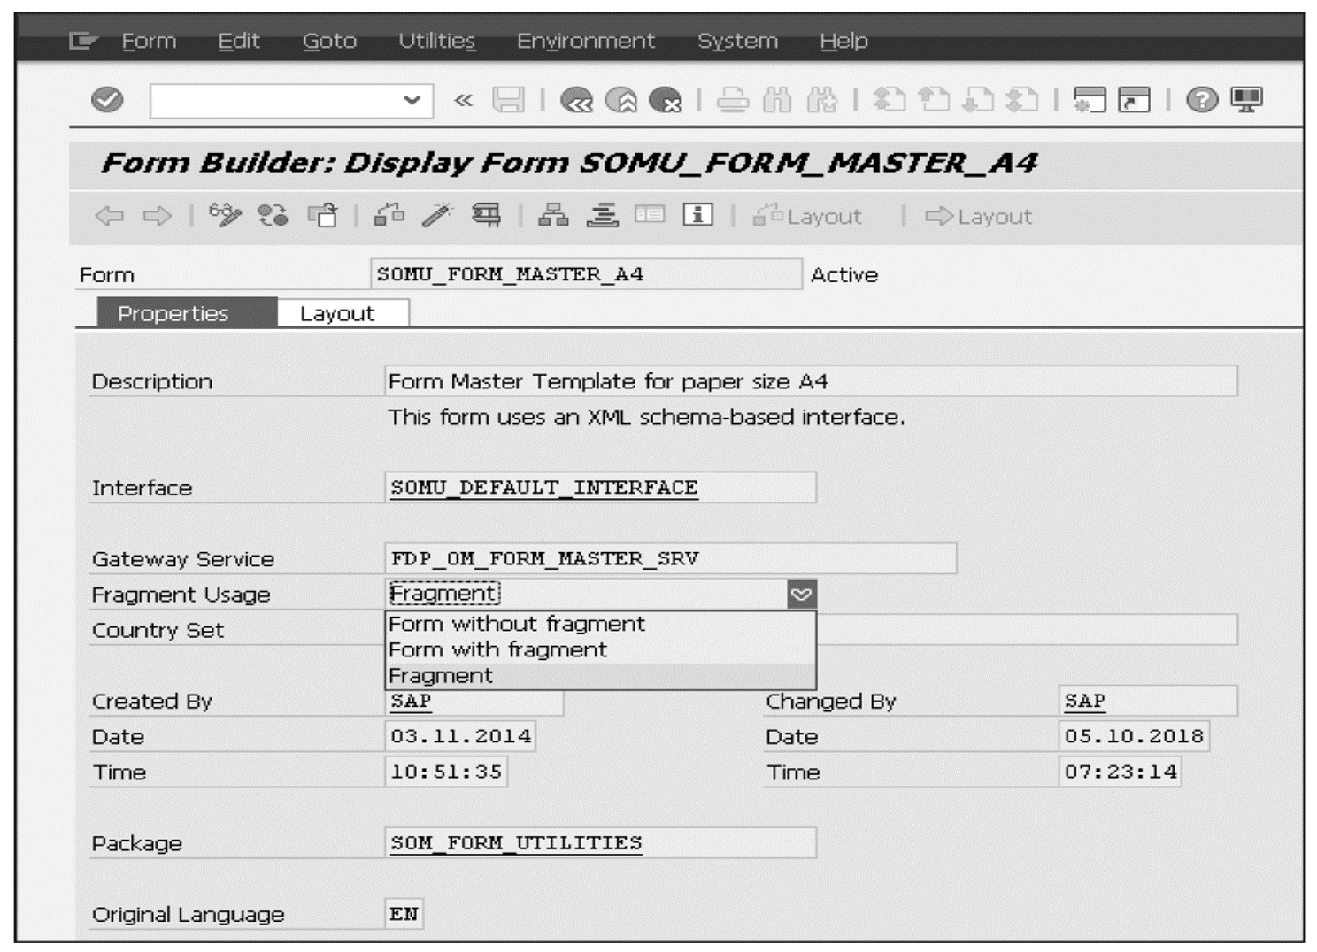Viewport: 1317px width, 952px height.
Task: Click the Previous Page icon
Action: point(933,100)
